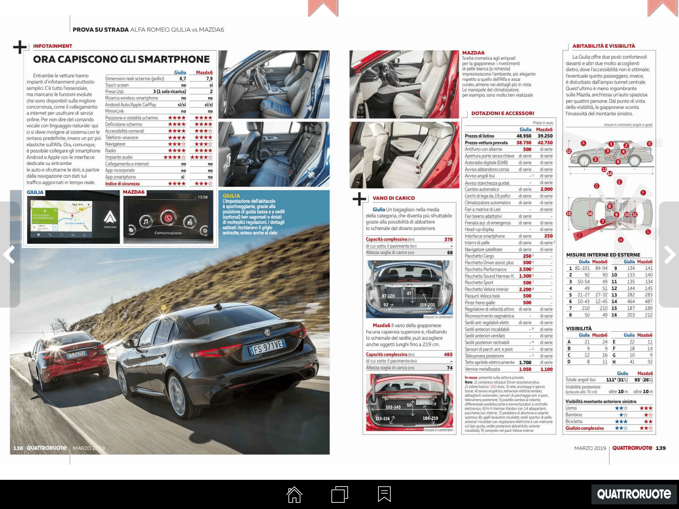Open the bookmarks list icon in bottom bar
679x509 pixels.
click(x=384, y=494)
